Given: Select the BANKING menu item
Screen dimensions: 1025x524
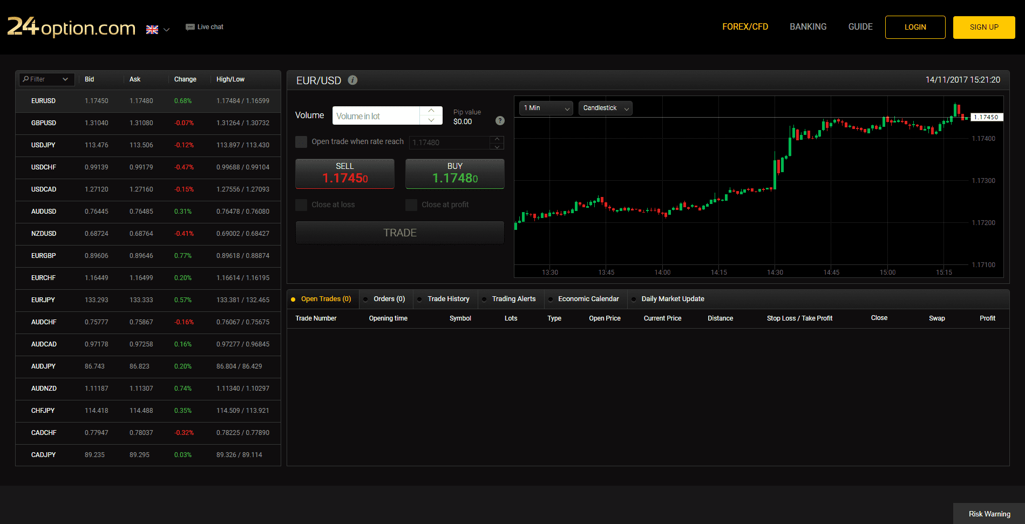Looking at the screenshot, I should [x=807, y=26].
